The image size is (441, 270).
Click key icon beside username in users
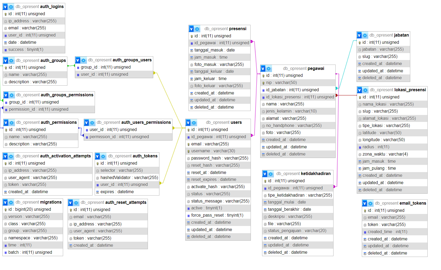[189, 151]
